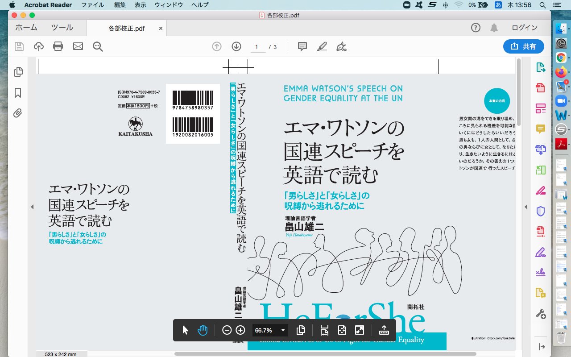571x357 pixels.
Task: Toggle the Hand pan tool
Action: tap(203, 330)
